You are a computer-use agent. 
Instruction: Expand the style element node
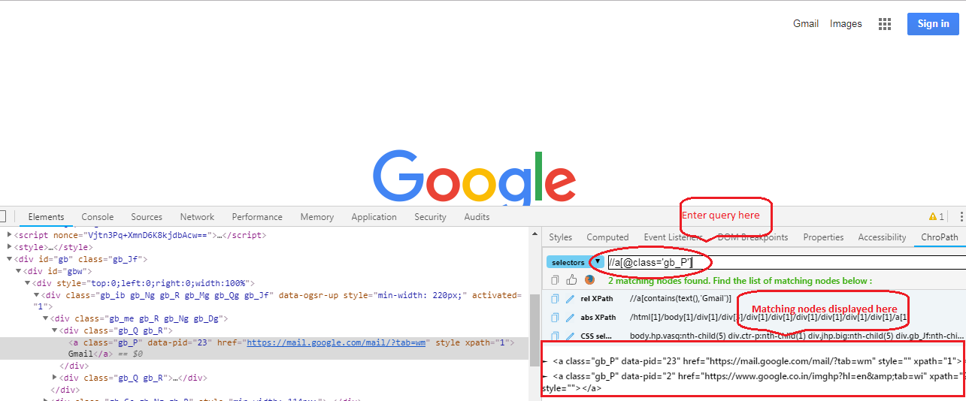point(10,247)
